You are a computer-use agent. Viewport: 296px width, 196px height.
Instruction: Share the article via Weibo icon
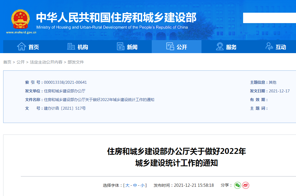(x=246, y=185)
